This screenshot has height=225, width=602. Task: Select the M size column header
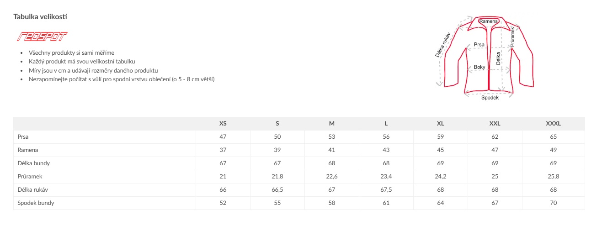(332, 124)
